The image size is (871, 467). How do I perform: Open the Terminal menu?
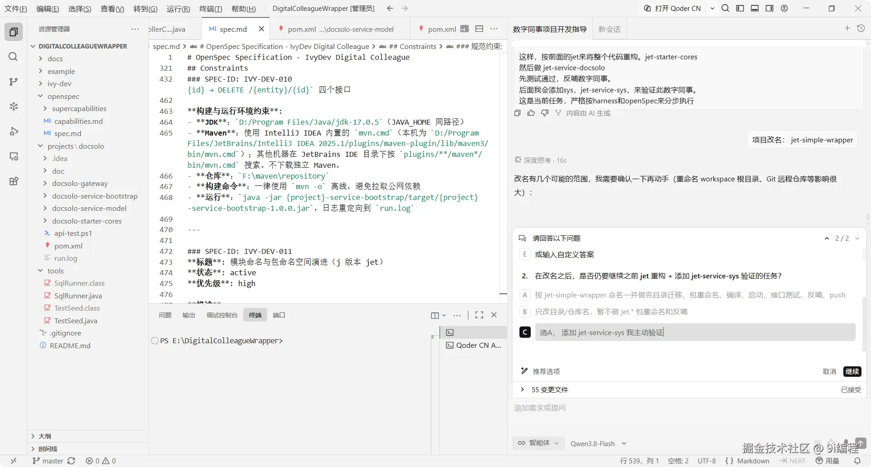pos(211,9)
